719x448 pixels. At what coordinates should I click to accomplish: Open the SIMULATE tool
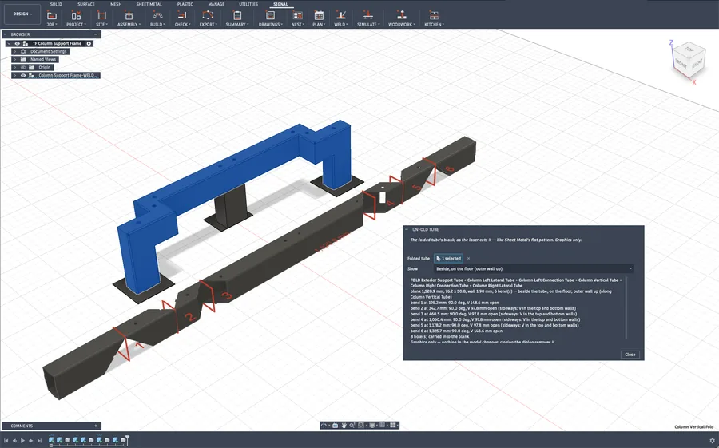367,18
